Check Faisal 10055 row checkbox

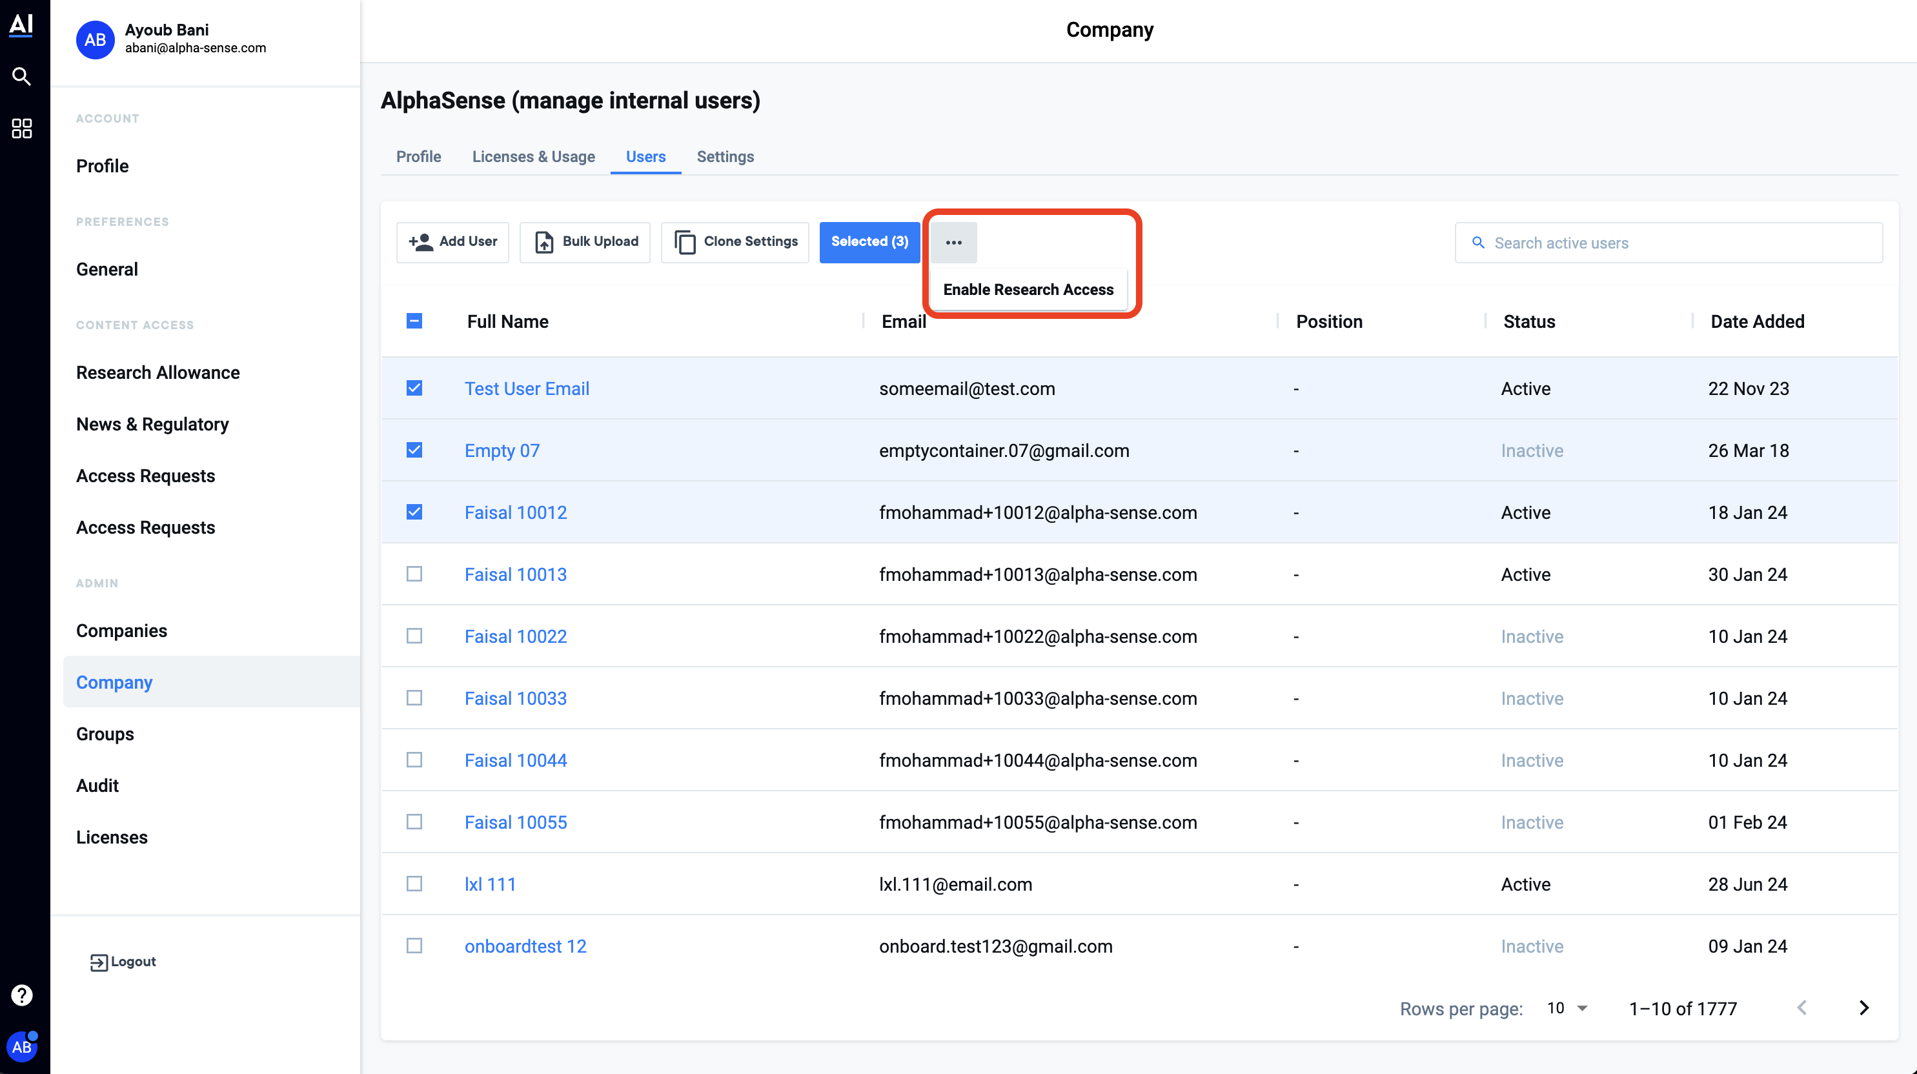tap(414, 821)
